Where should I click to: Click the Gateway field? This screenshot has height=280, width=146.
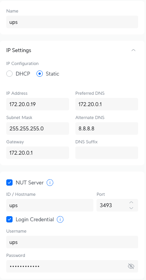point(38,153)
